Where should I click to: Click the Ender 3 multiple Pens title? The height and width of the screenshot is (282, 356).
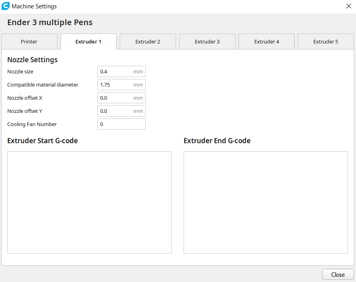click(x=50, y=22)
